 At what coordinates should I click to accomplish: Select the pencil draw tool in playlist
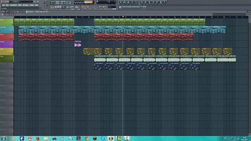7,12
